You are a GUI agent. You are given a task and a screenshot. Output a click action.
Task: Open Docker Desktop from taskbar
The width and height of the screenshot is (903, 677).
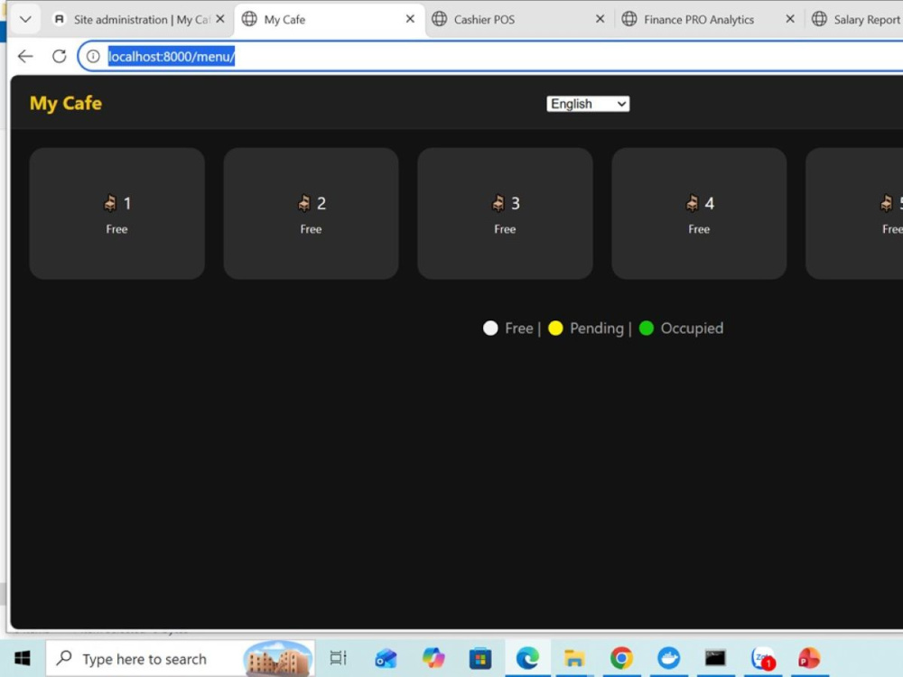click(x=668, y=658)
